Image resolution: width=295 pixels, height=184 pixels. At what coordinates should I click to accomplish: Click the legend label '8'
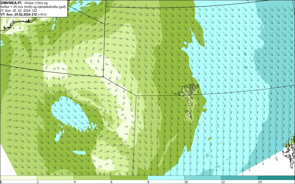coord(148,182)
